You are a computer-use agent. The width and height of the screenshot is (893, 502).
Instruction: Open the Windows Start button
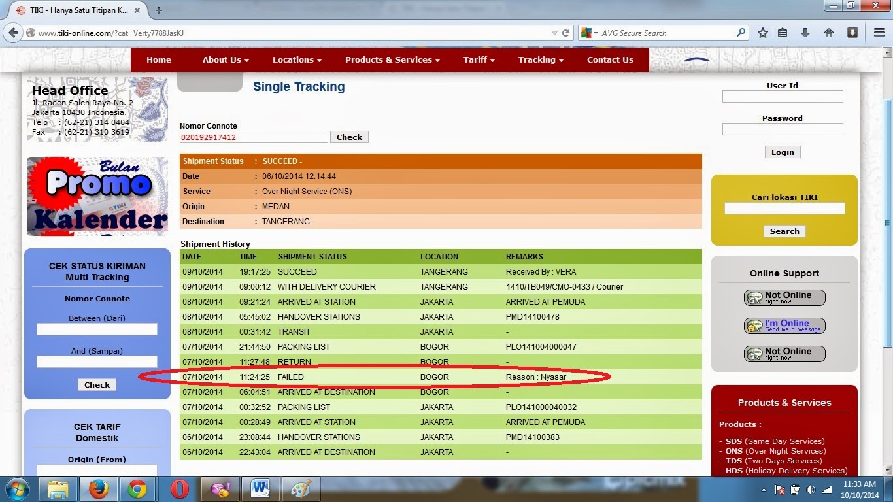(16, 489)
